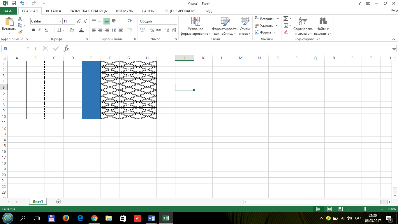The image size is (398, 224).
Task: Increase the cell indent
Action: [x=120, y=30]
